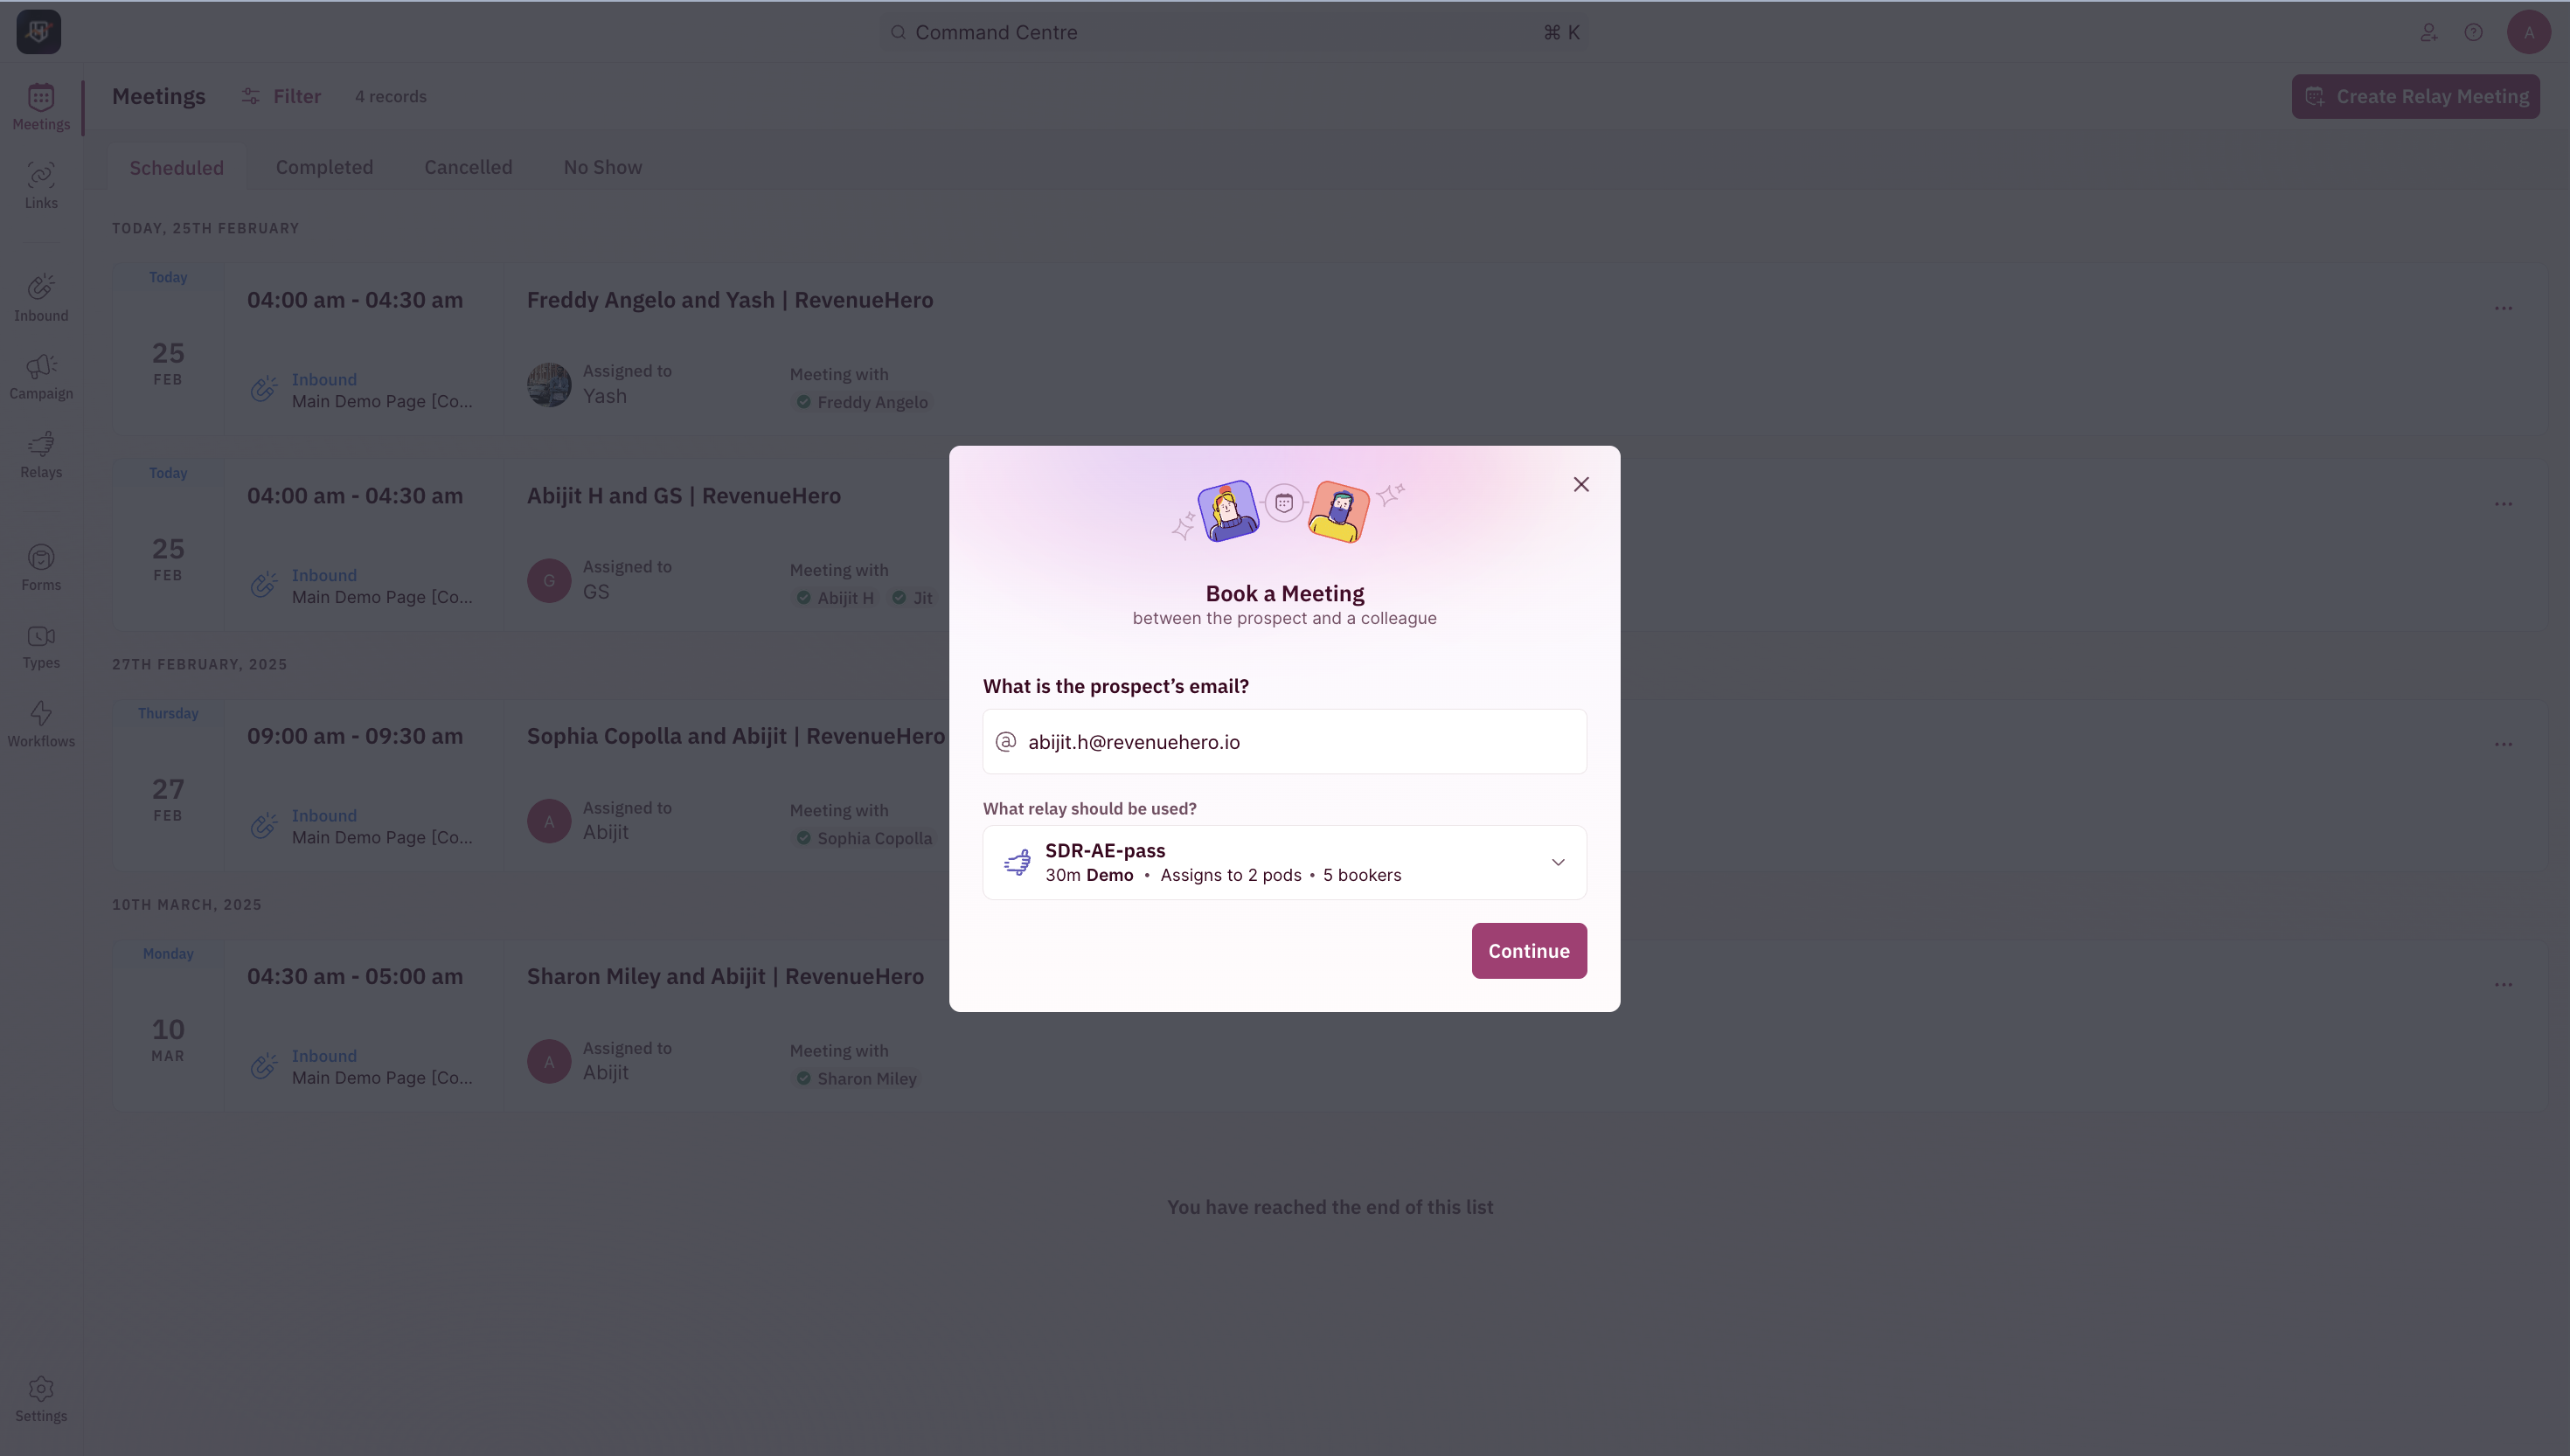Open options menu for Freddy Angelo meeting
2570x1456 pixels.
(2503, 308)
